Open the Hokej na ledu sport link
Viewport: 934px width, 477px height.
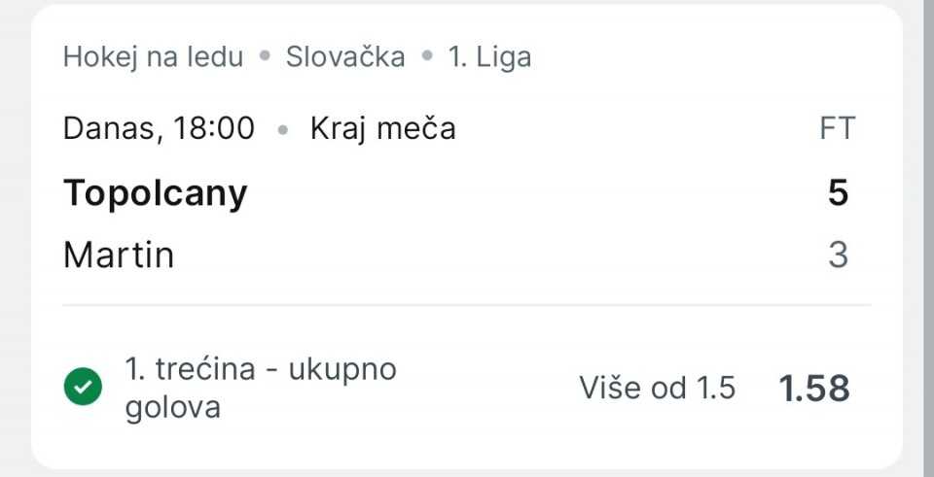(x=153, y=57)
